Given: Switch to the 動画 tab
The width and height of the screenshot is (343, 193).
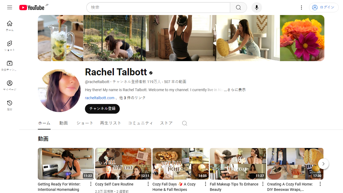Looking at the screenshot, I should point(64,123).
